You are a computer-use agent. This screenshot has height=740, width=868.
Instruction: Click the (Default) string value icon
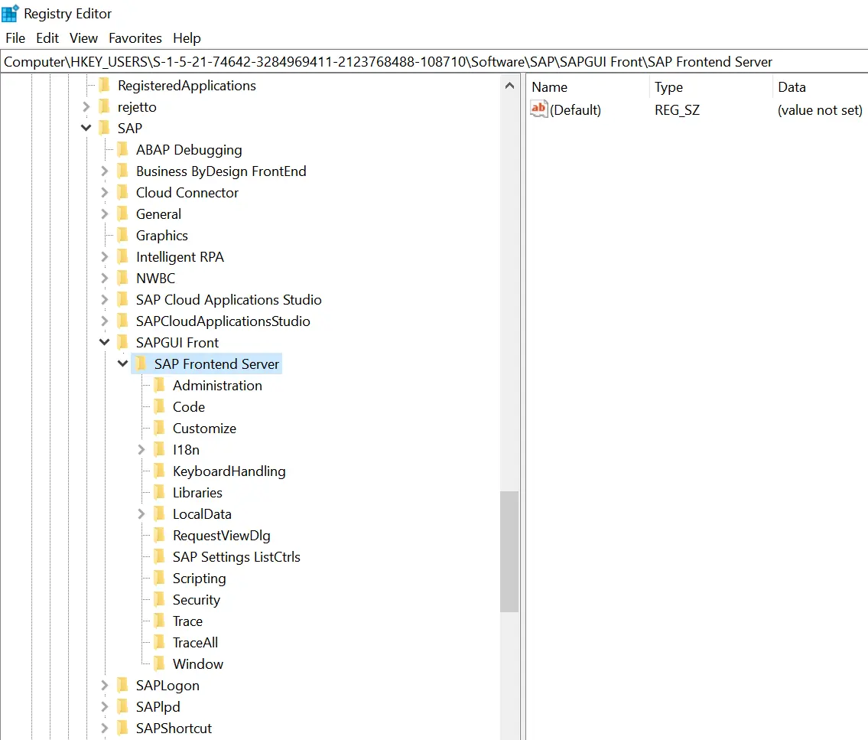538,109
